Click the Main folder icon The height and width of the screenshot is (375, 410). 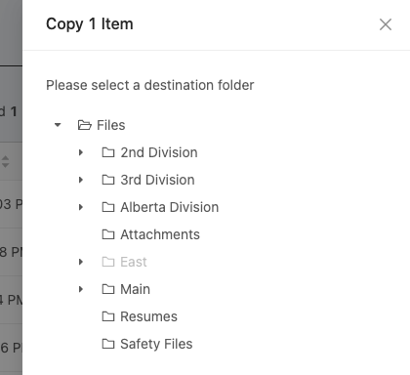tap(108, 289)
